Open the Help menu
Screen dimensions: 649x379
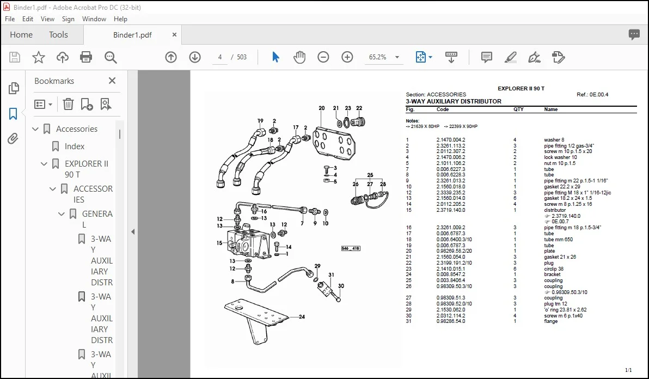tap(120, 19)
